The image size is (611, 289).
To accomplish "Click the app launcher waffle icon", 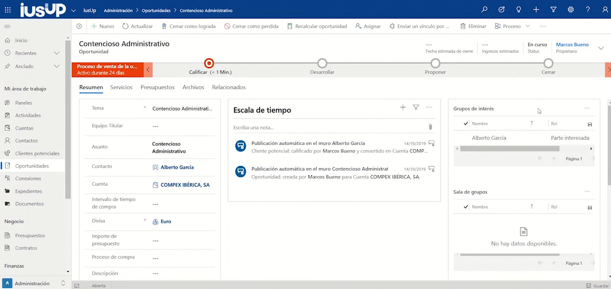I will [x=8, y=10].
